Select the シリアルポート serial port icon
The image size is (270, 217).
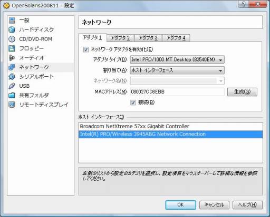coord(12,77)
